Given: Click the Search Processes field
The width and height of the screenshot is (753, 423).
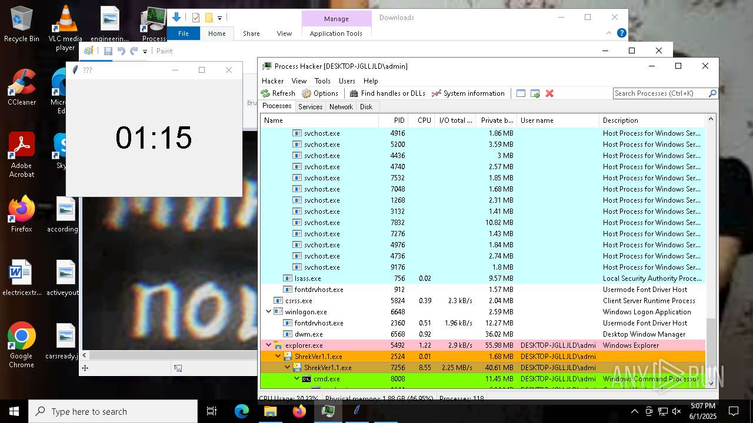Looking at the screenshot, I should pos(659,93).
